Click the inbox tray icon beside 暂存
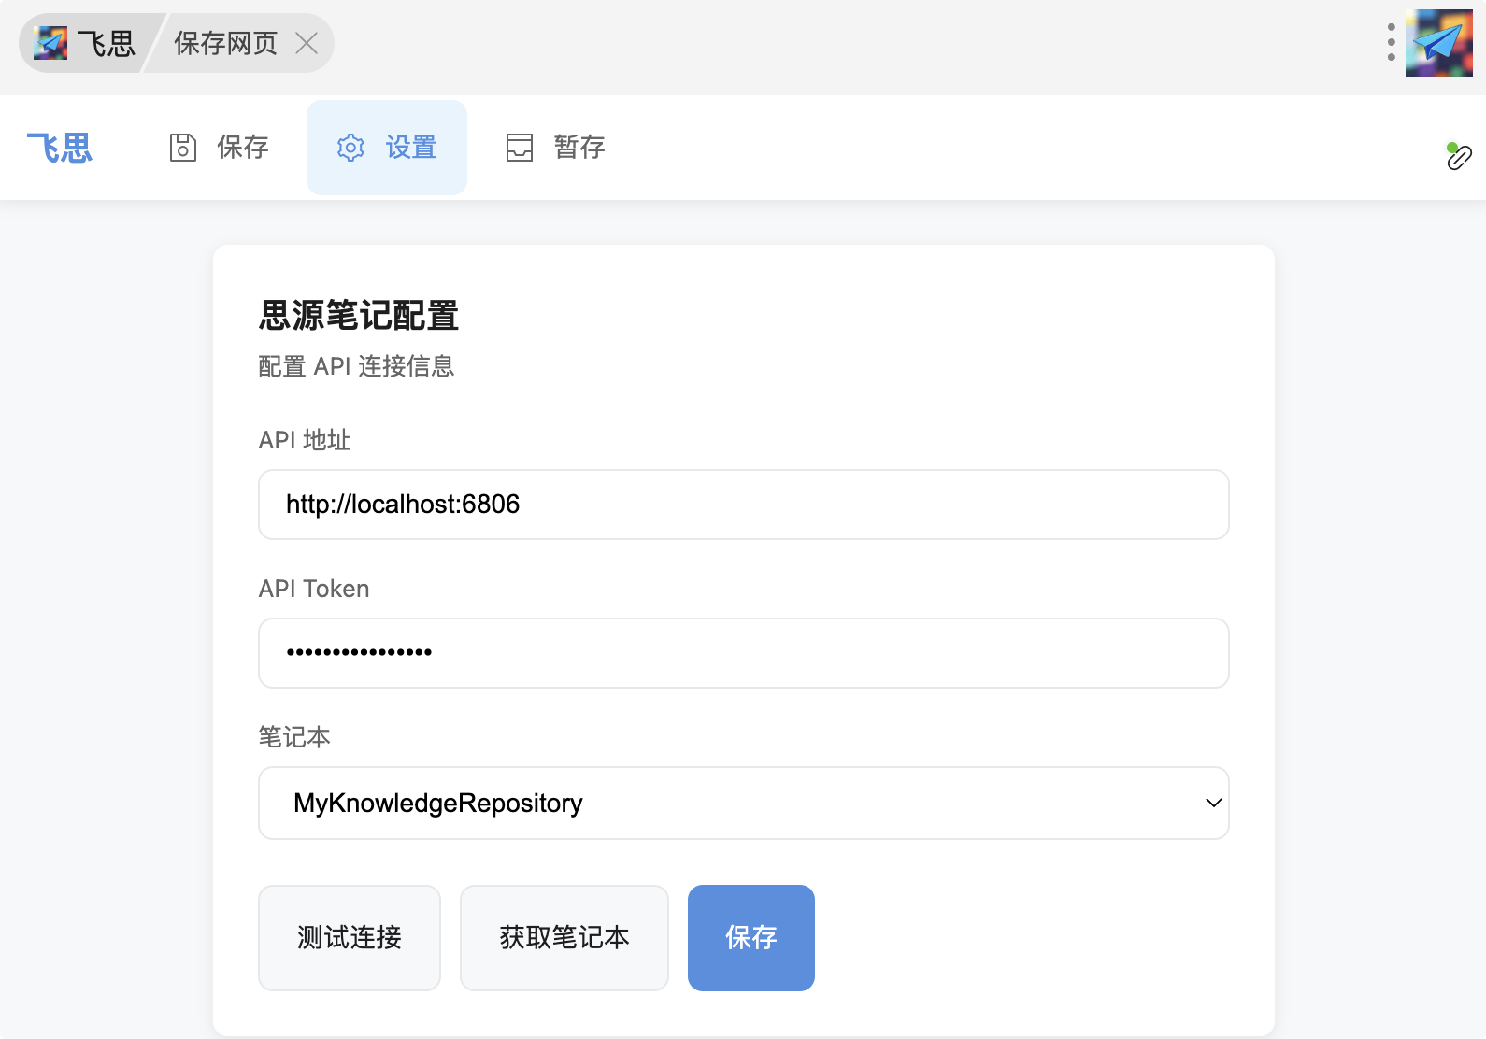Screen dimensions: 1486x1039 (x=520, y=148)
